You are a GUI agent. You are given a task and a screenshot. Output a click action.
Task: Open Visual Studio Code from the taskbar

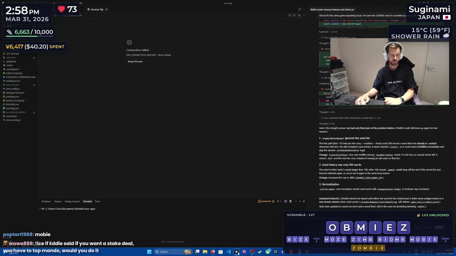coord(228,252)
